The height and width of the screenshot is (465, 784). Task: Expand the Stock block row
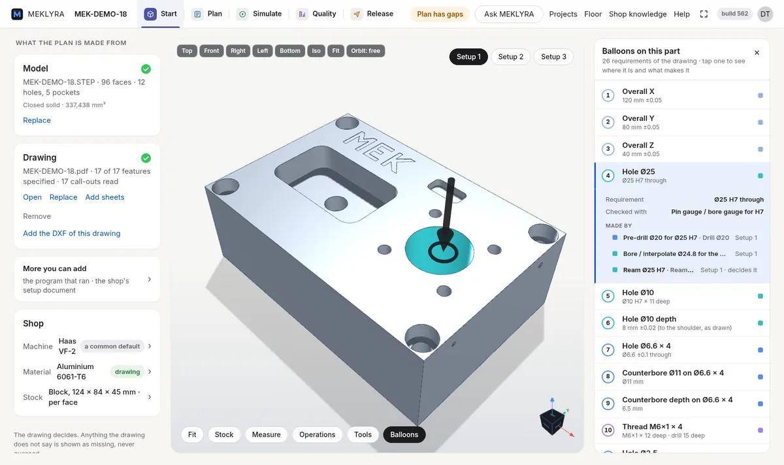pyautogui.click(x=87, y=397)
